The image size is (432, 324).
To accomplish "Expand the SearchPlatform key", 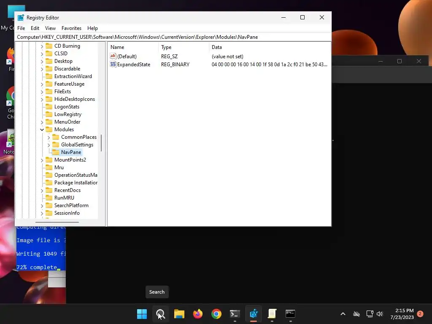I will 42,205.
